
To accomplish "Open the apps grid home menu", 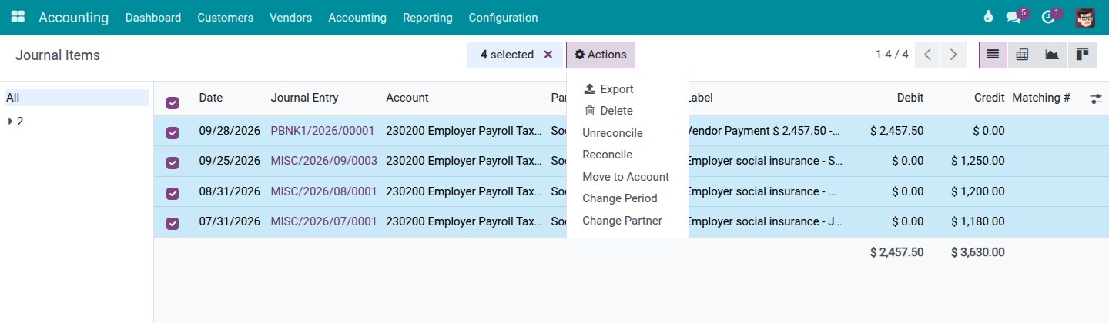I will [x=18, y=17].
